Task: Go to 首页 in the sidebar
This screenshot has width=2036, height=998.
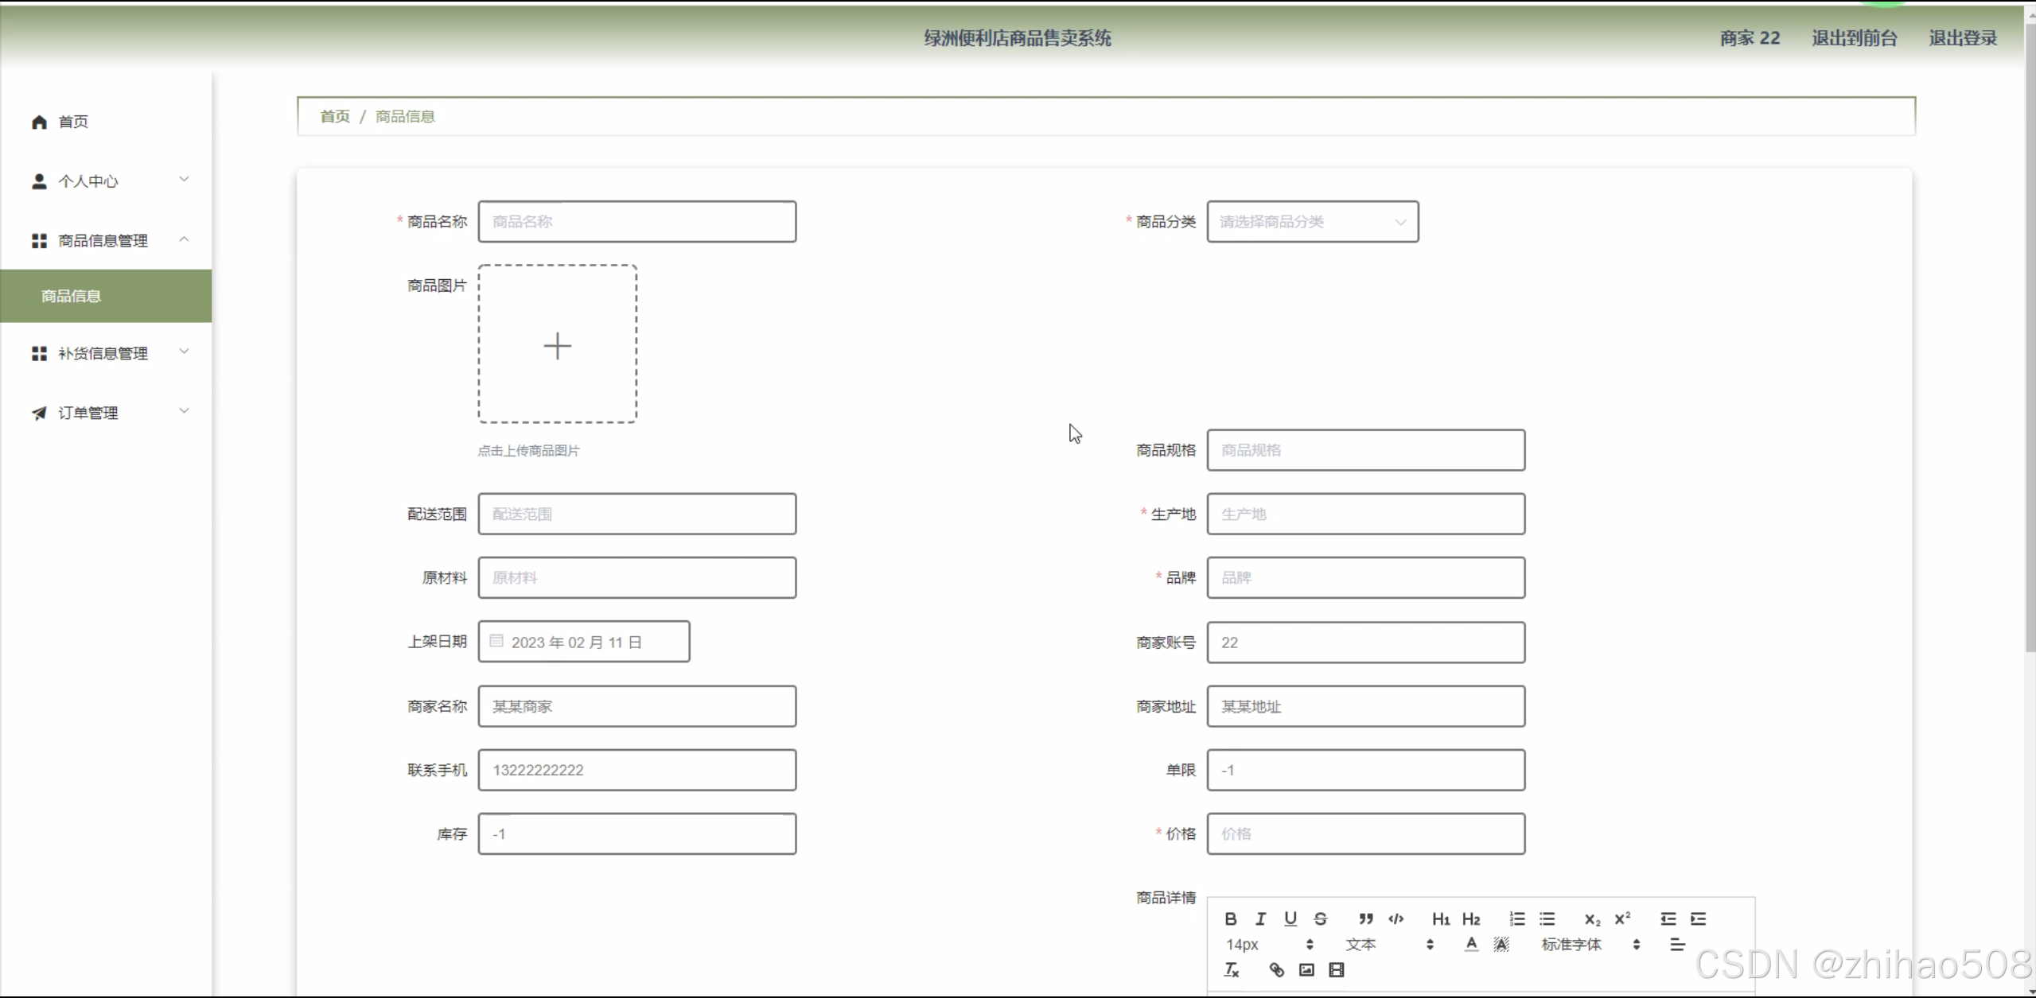Action: (x=73, y=122)
